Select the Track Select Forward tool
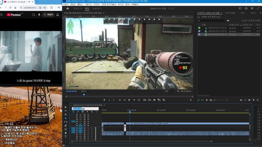The width and height of the screenshot is (262, 147). tap(65, 111)
